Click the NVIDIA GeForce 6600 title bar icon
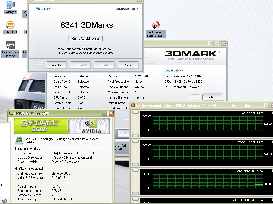This screenshot has width=273, height=204. coord(11,113)
